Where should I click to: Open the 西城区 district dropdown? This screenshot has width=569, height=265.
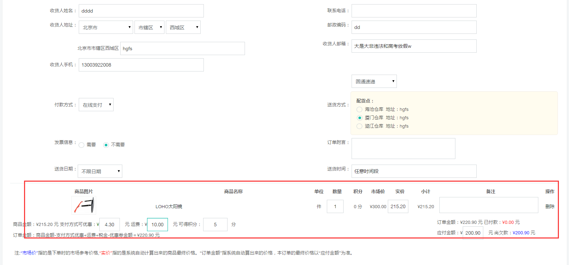click(x=183, y=27)
